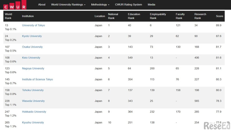
Task: Click the Research Rank column header
Action: [x=200, y=16]
